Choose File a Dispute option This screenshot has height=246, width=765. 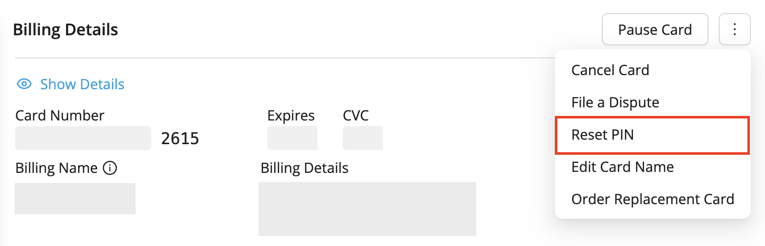point(615,103)
